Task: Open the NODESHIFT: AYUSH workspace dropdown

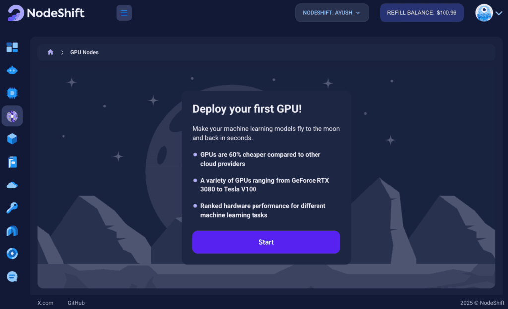Action: 332,13
